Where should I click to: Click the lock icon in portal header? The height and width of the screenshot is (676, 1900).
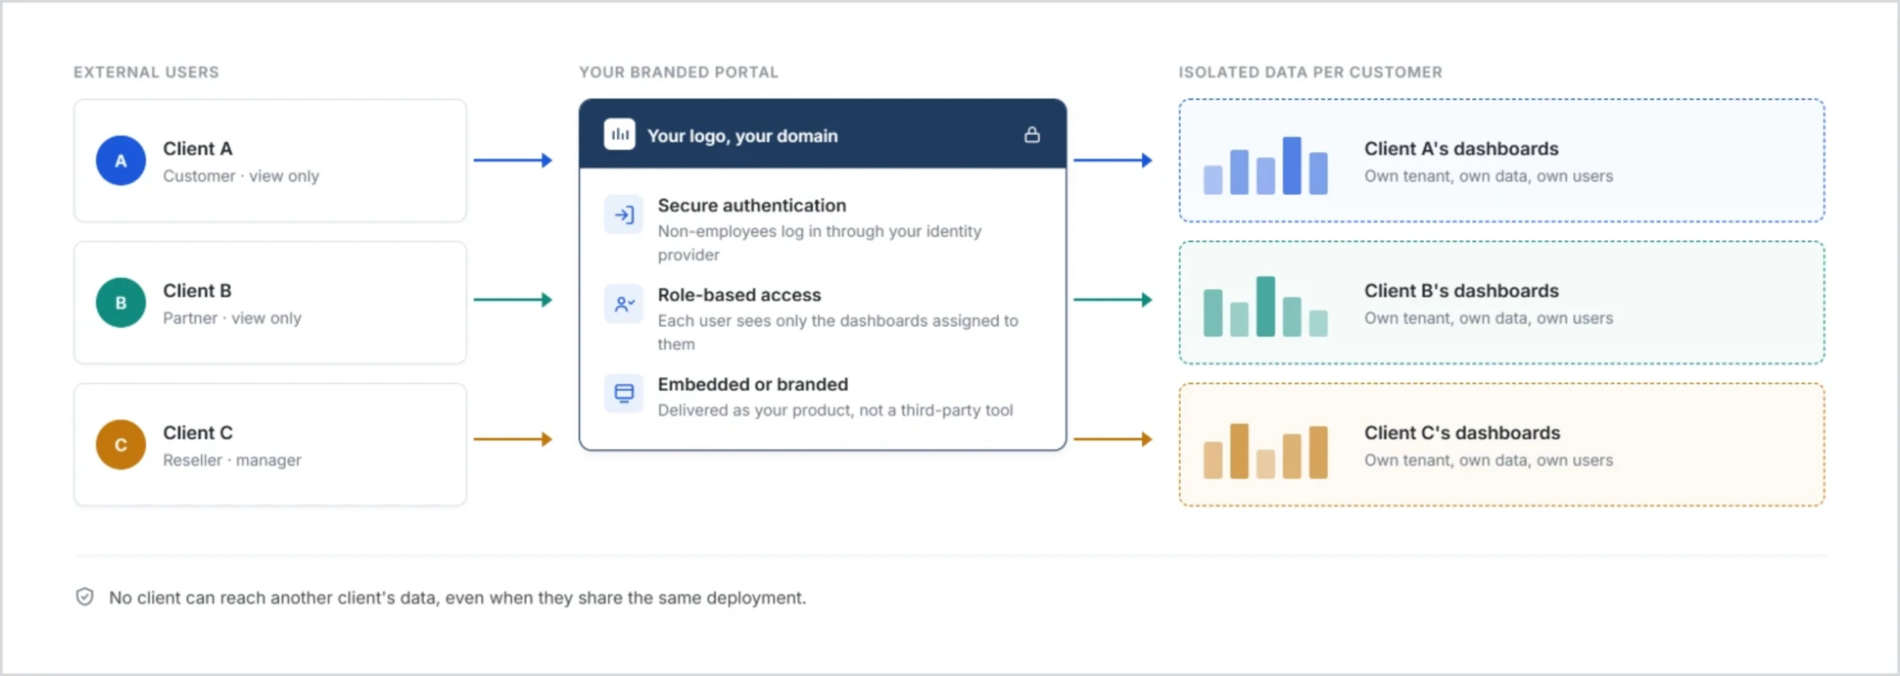1032,135
